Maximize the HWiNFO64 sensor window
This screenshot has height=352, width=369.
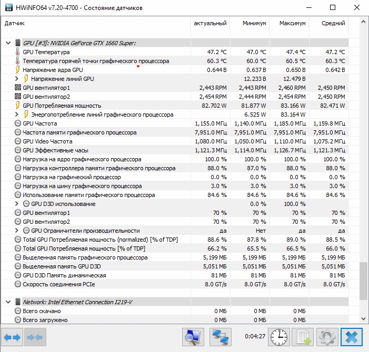pos(333,7)
